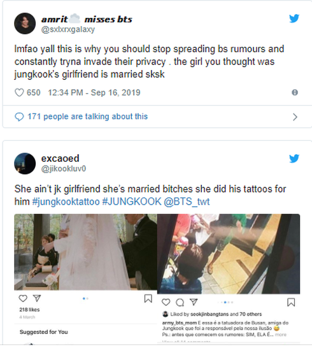Expand replies with the right chevron arrow
The height and width of the screenshot is (348, 312).
(x=295, y=117)
